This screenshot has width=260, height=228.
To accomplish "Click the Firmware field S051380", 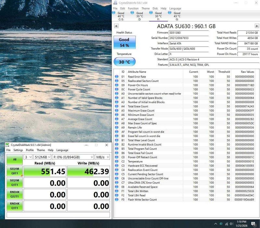I will pos(188,33).
